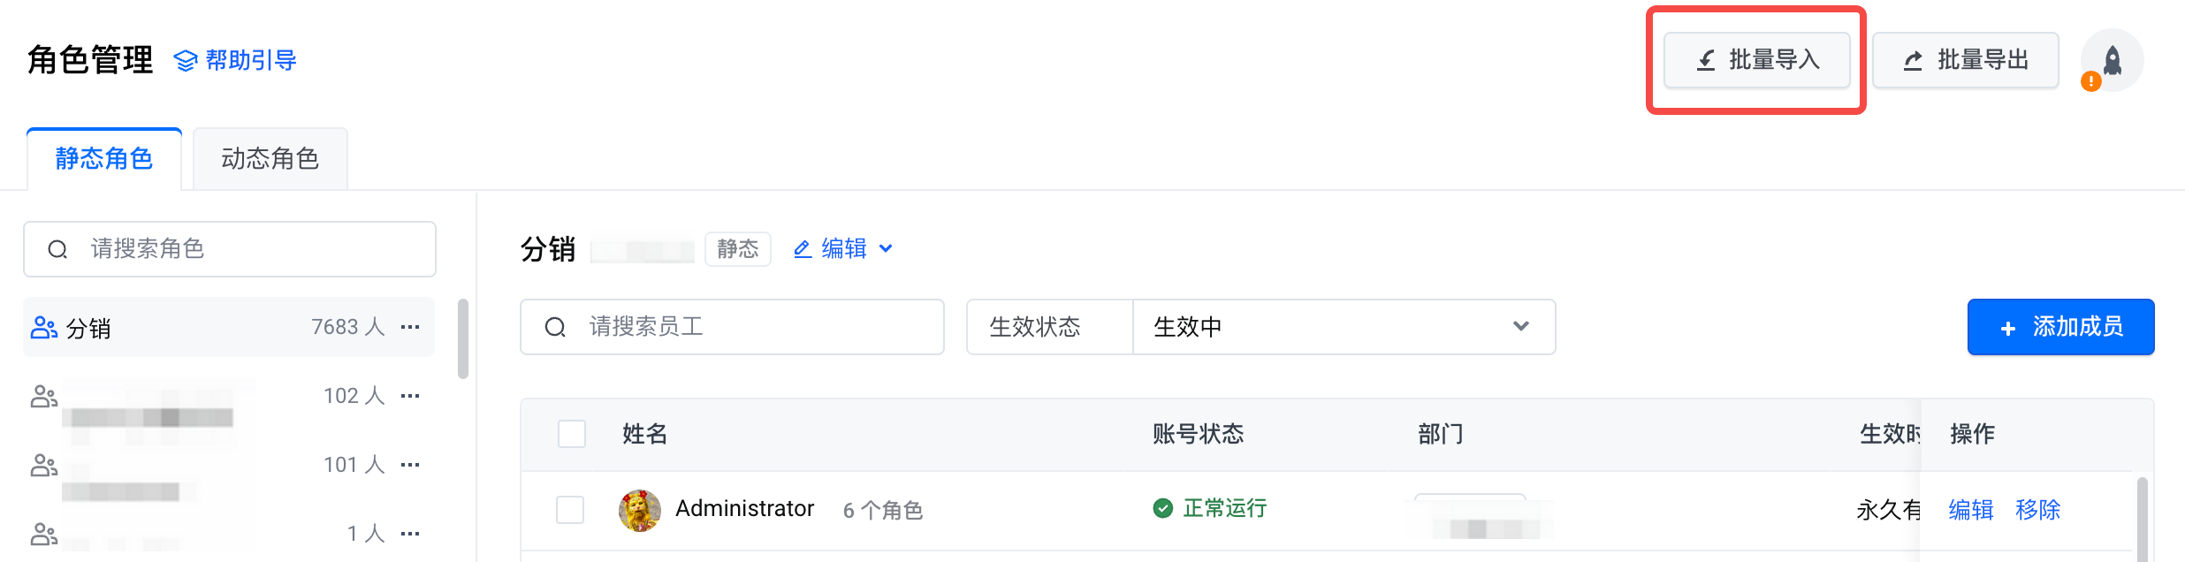Click the Administrator avatar image
Viewport: 2185px width, 562px height.
click(640, 510)
